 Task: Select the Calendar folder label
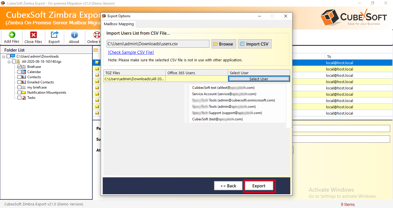click(x=34, y=72)
